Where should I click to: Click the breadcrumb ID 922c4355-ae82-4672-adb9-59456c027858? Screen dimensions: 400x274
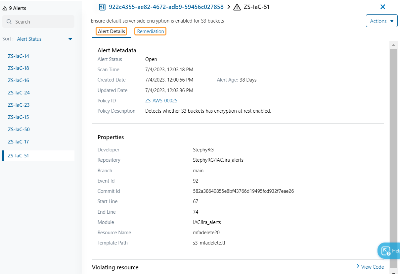(x=165, y=7)
